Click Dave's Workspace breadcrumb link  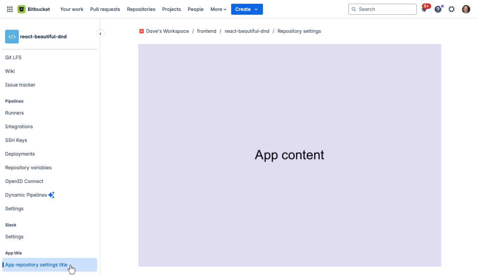168,31
